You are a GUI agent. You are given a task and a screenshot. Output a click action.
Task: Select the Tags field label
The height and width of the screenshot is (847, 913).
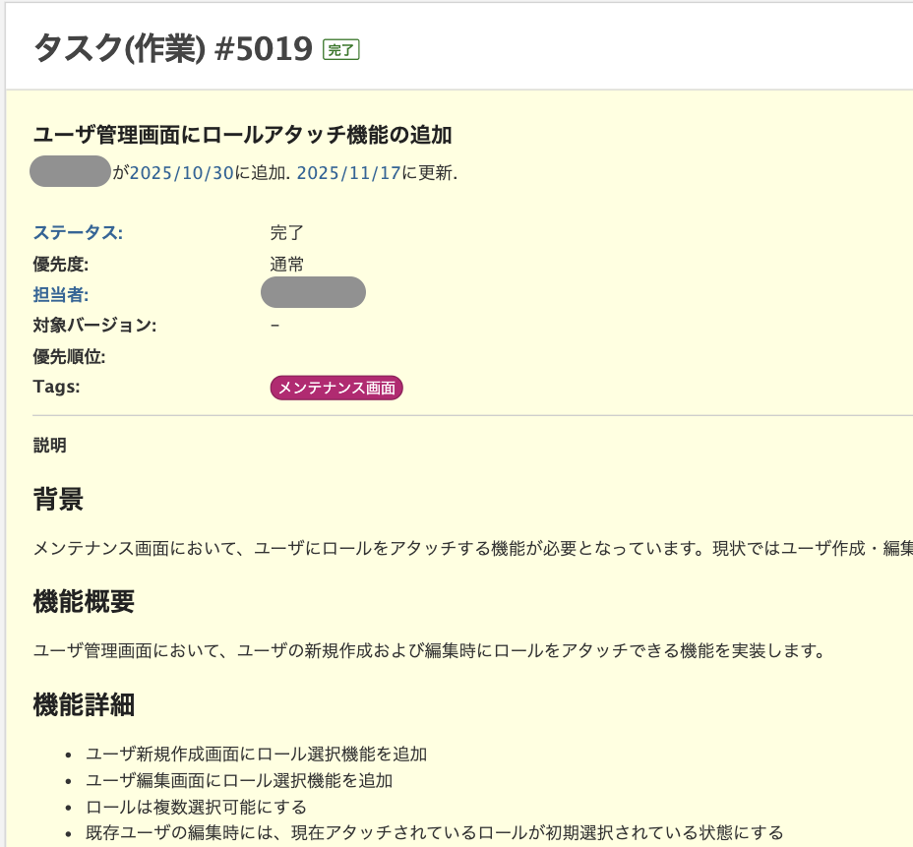[x=53, y=386]
